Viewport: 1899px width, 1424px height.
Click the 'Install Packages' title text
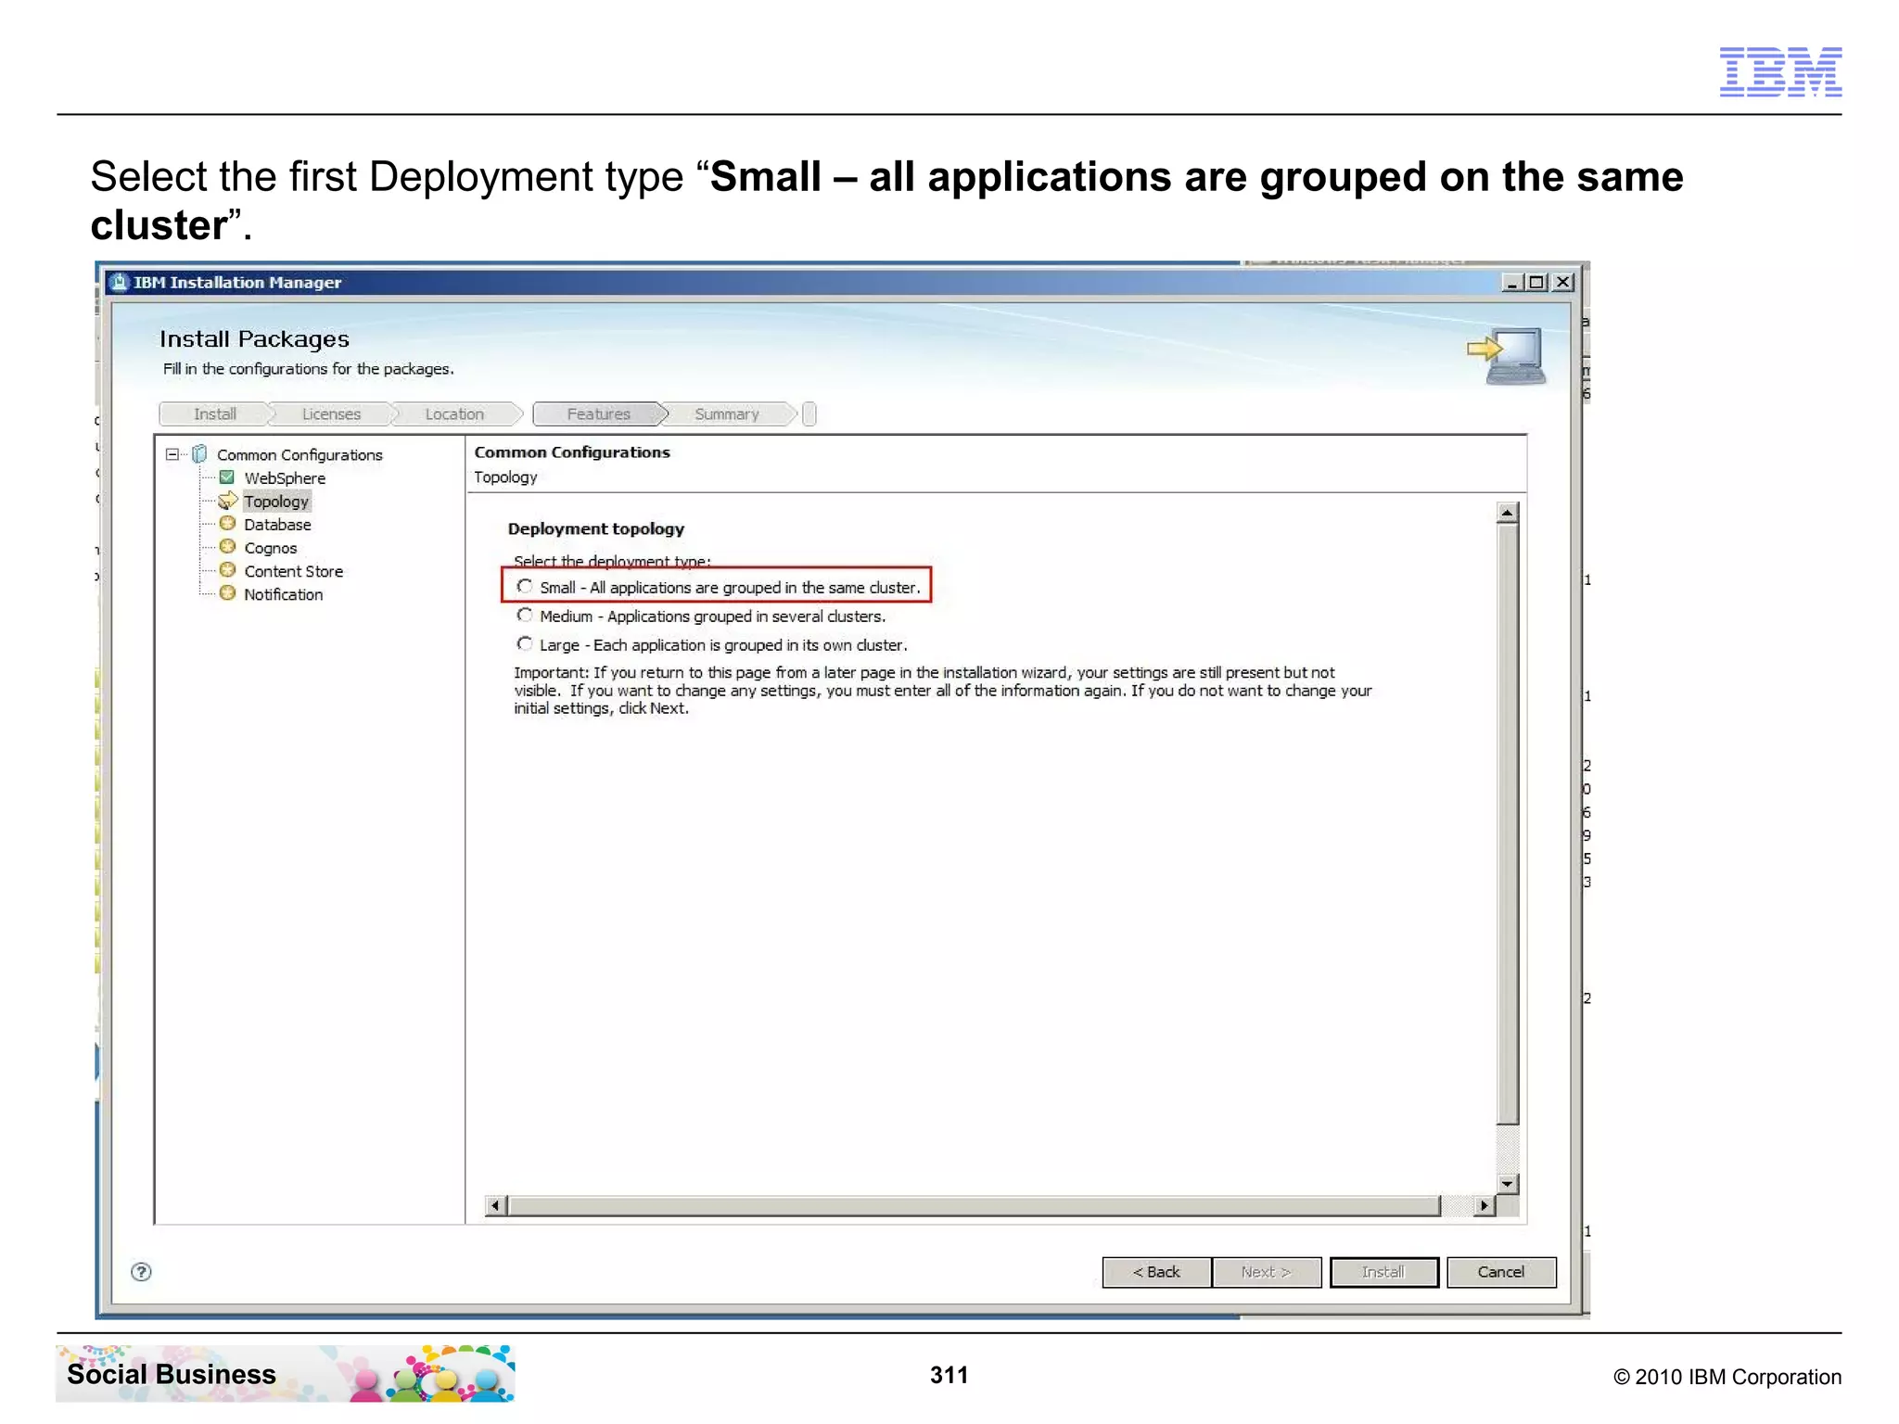pos(254,339)
